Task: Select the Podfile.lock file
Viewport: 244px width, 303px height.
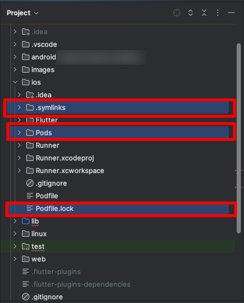Action: click(x=118, y=208)
